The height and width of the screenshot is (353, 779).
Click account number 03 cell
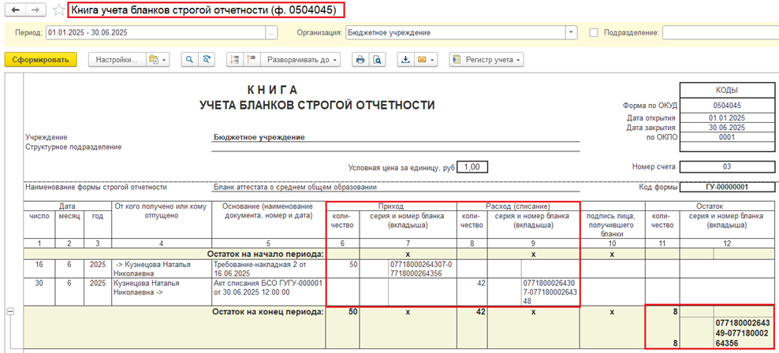(x=727, y=167)
